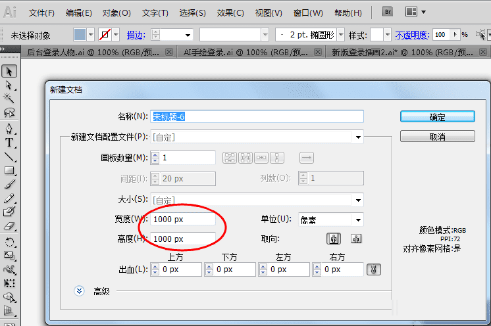Select the Type tool
The image size is (491, 326).
pos(9,143)
